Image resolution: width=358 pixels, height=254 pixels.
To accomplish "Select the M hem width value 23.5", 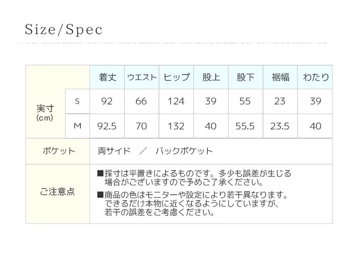I will click(x=280, y=126).
